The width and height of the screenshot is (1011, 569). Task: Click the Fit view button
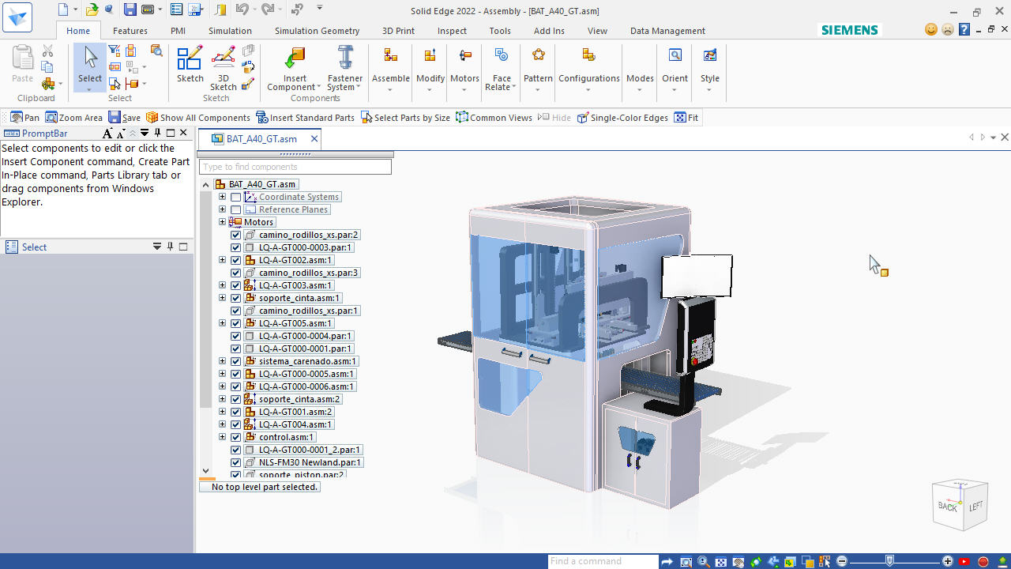pyautogui.click(x=686, y=117)
